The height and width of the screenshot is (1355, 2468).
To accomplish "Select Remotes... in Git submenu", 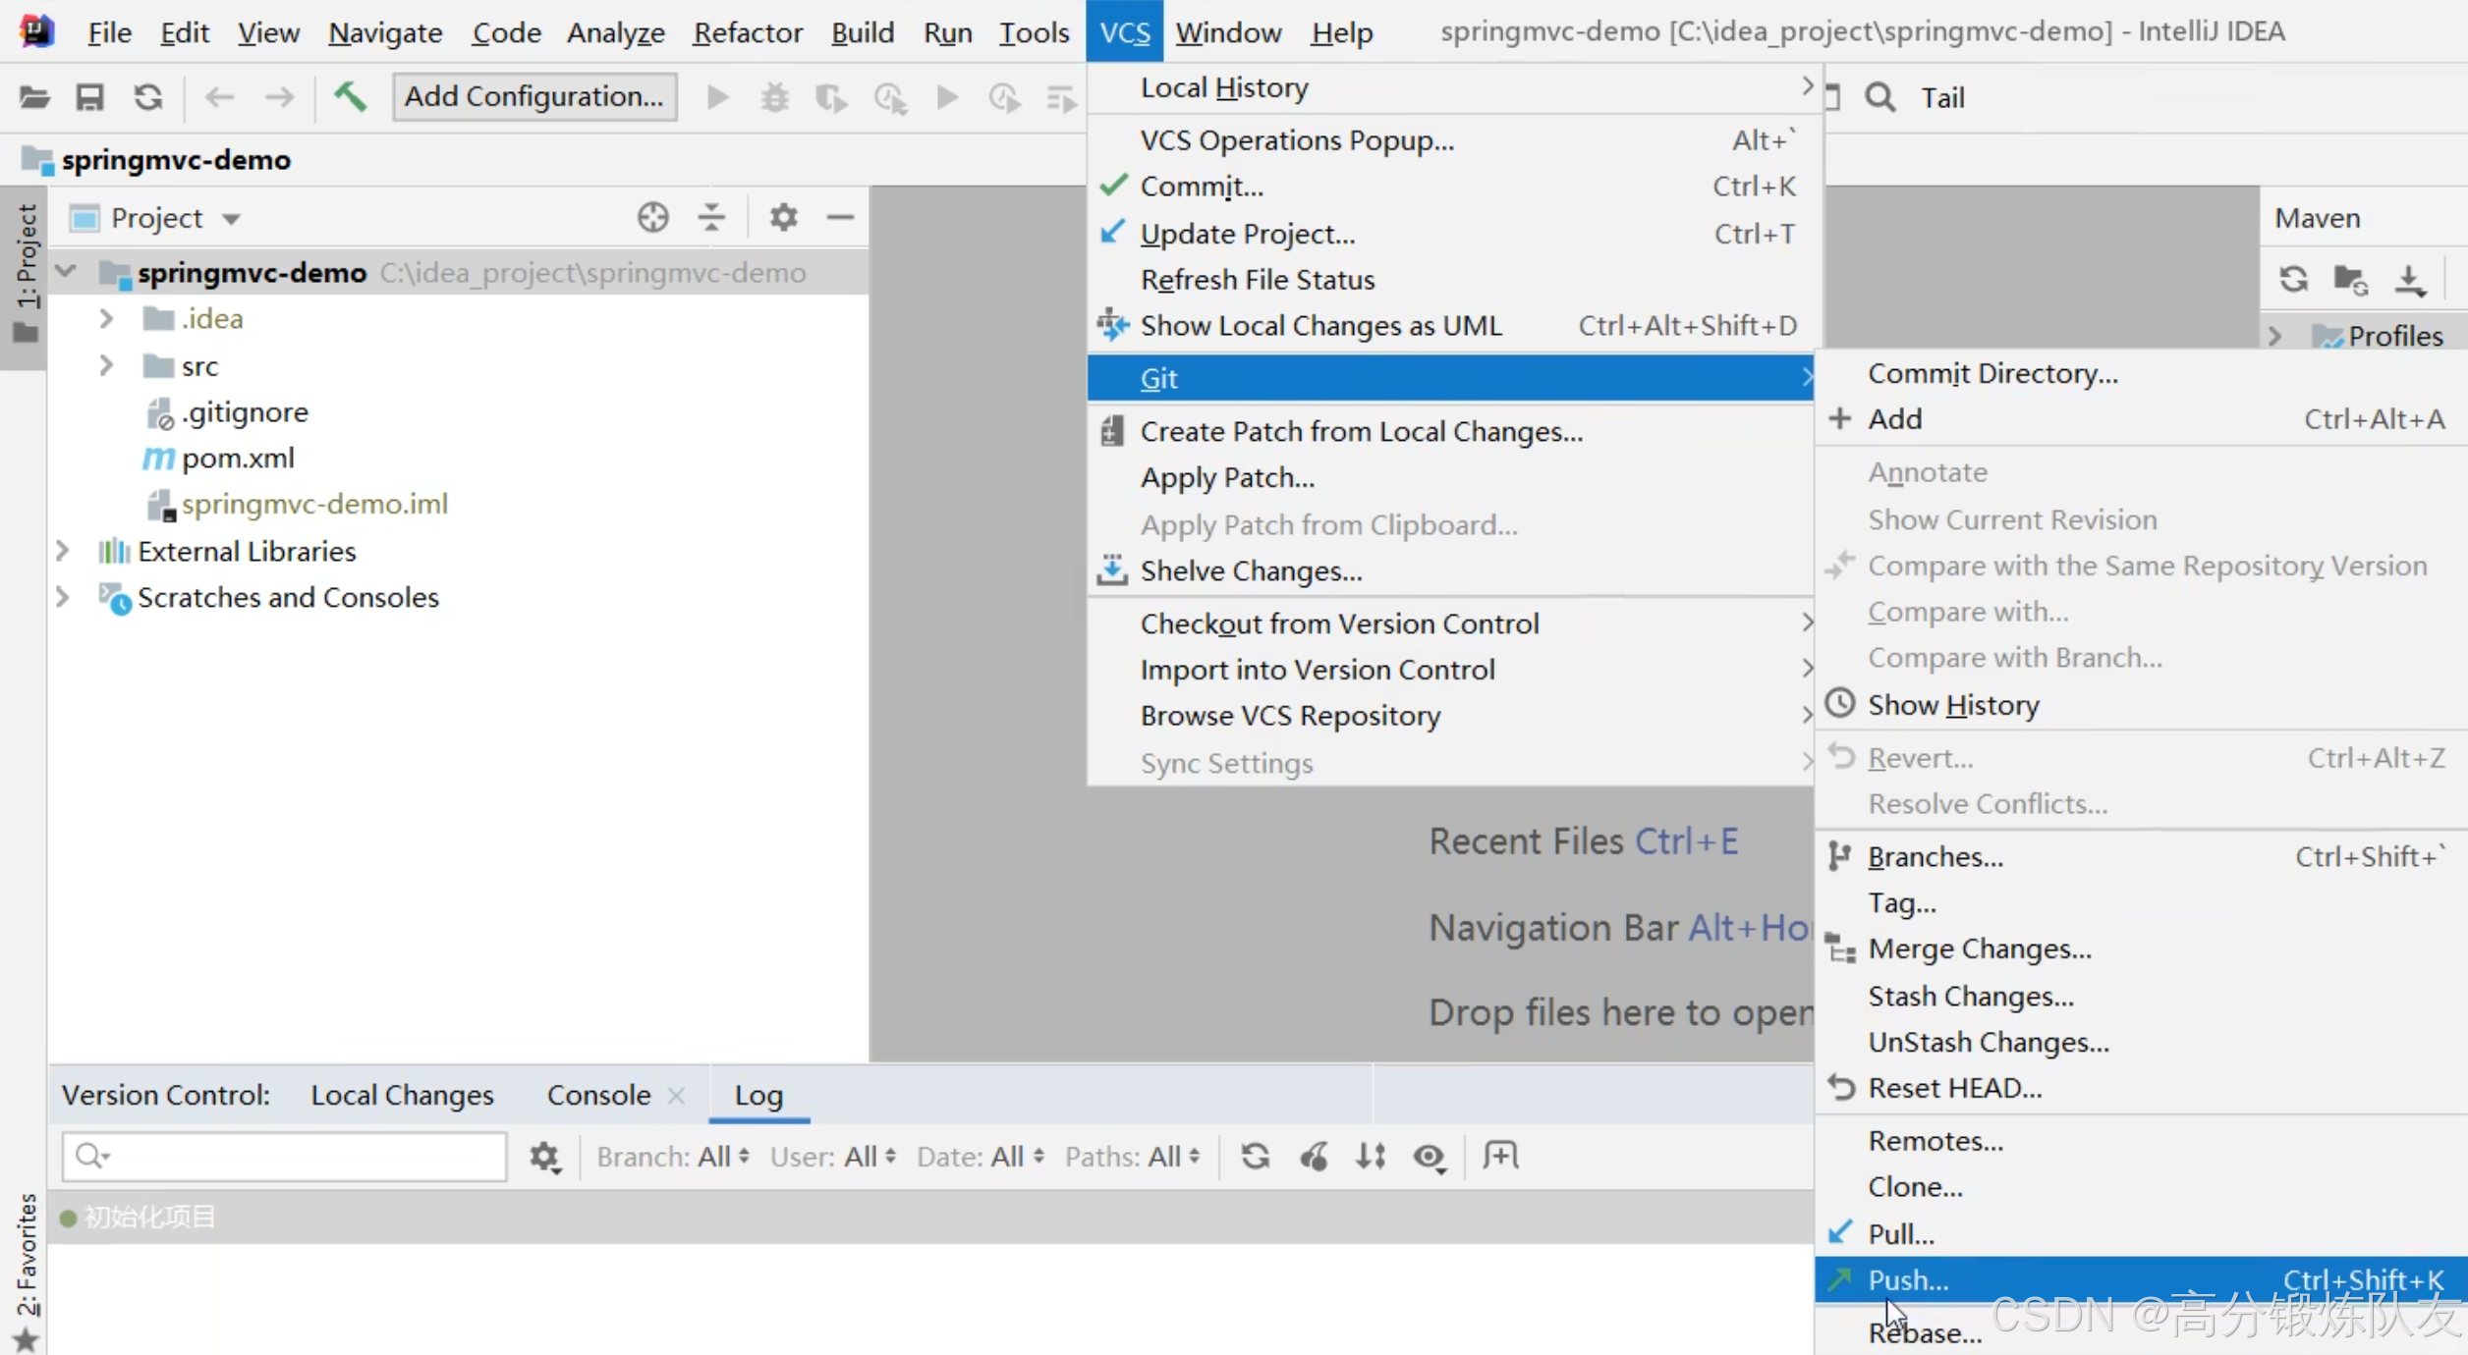I will click(x=2141, y=1141).
